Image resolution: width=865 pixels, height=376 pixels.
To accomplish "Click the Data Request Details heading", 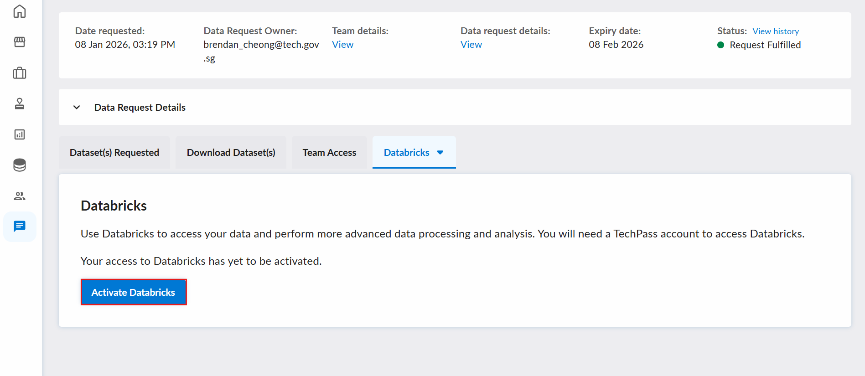I will point(140,108).
